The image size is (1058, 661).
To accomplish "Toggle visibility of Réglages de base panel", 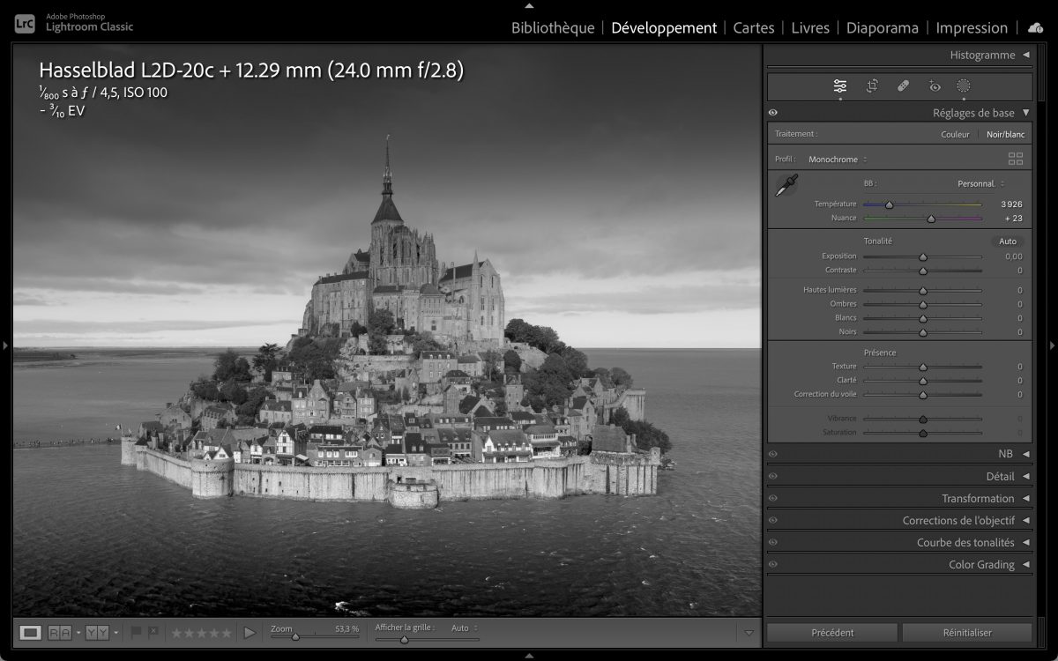I will [773, 113].
